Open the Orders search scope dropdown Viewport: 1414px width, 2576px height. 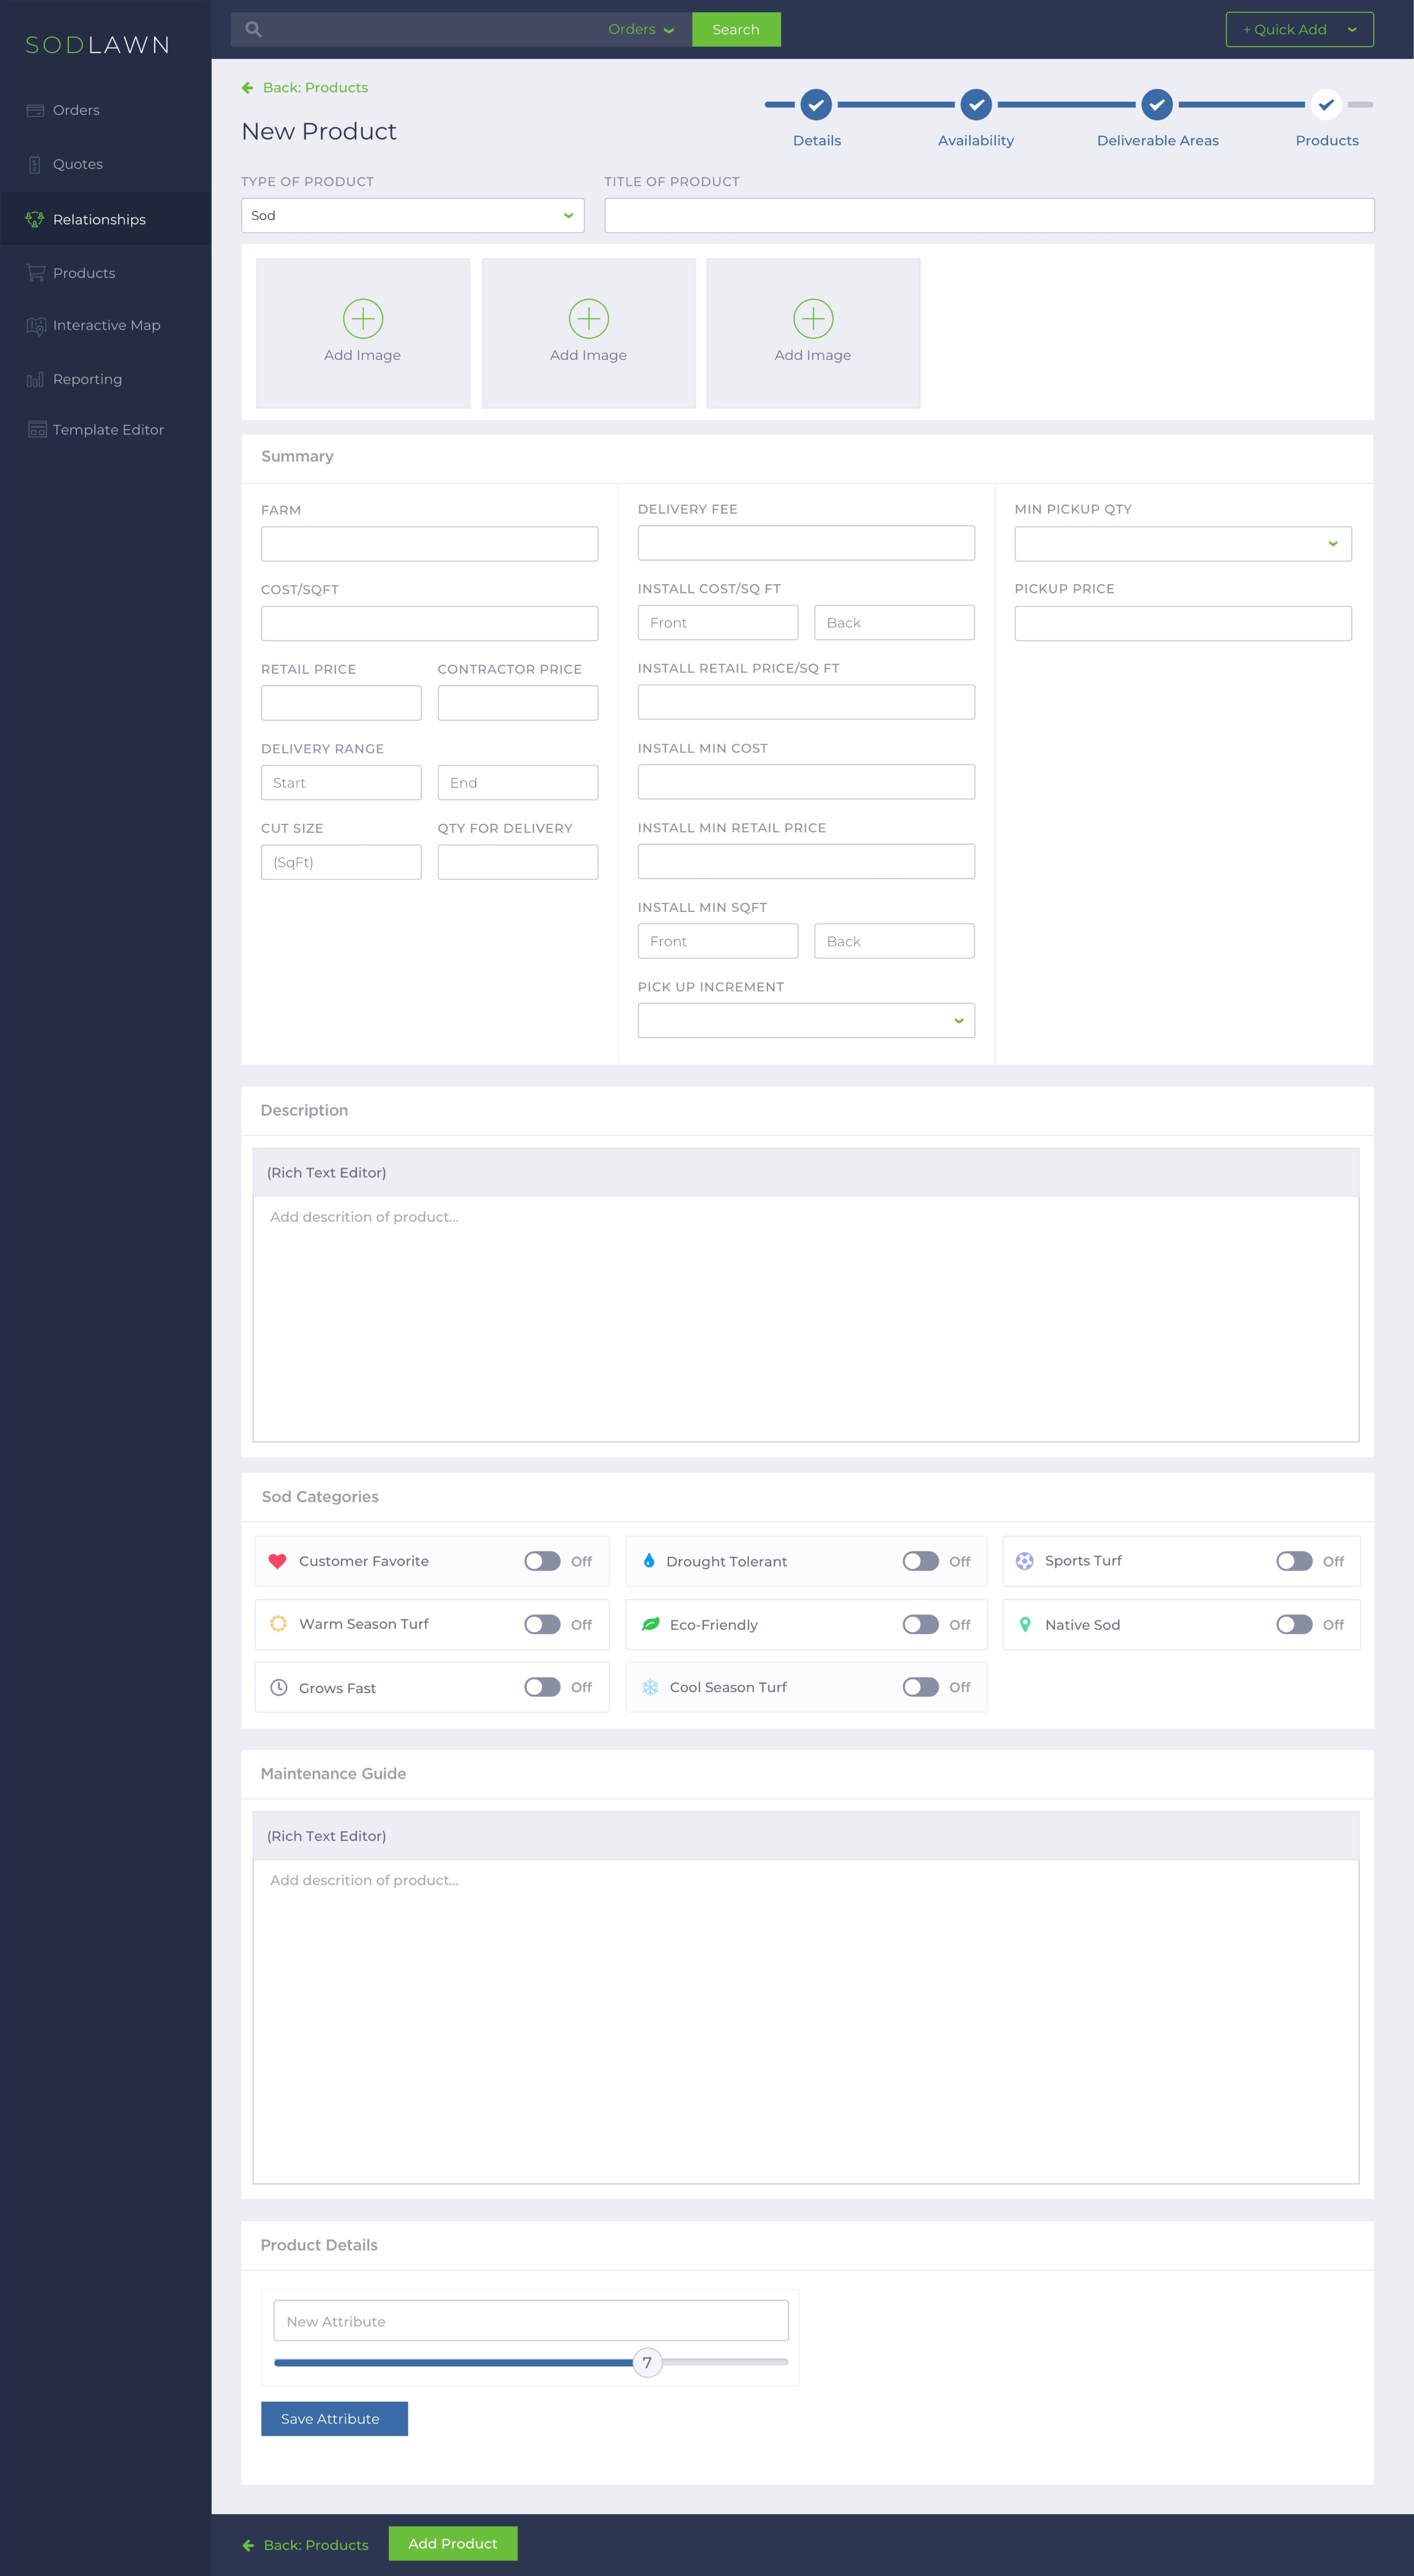click(641, 29)
